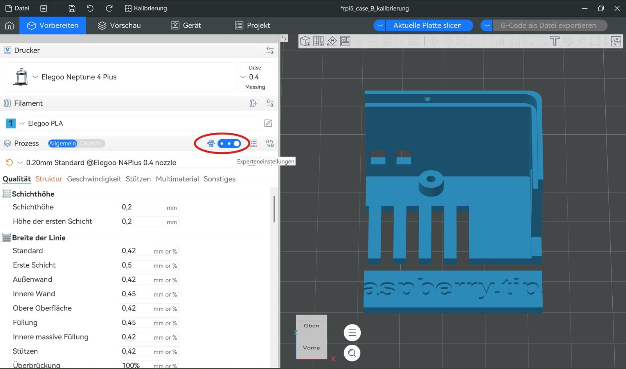
Task: Open the Geschwindigkeit settings tab
Action: pos(94,179)
